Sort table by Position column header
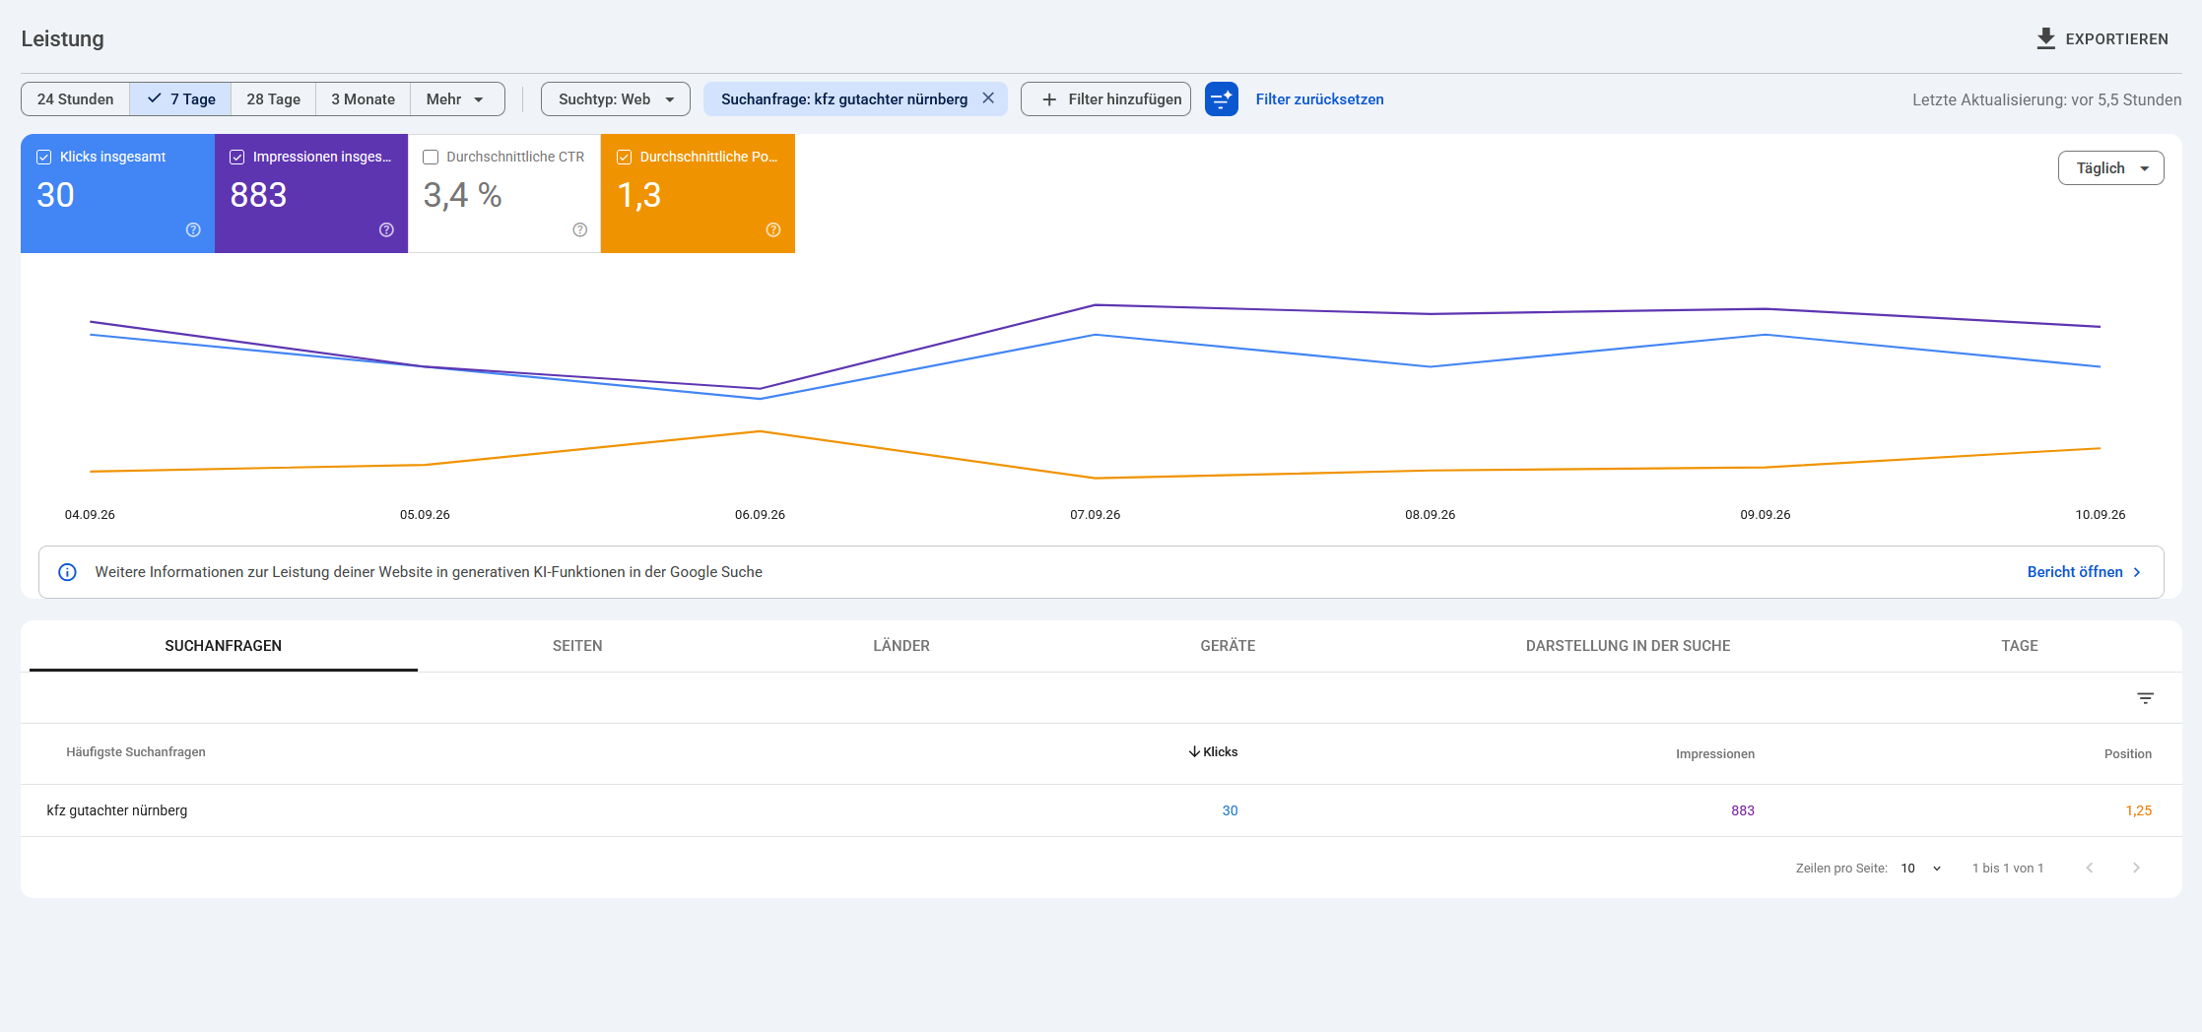2202x1032 pixels. pos(2128,753)
